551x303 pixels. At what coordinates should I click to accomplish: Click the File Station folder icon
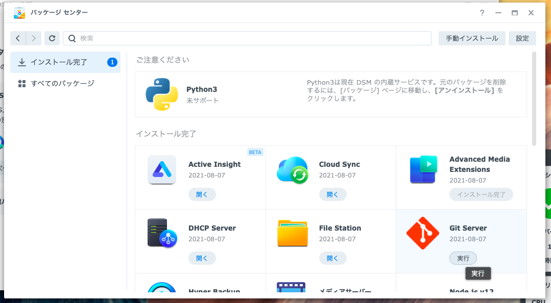pyautogui.click(x=293, y=233)
